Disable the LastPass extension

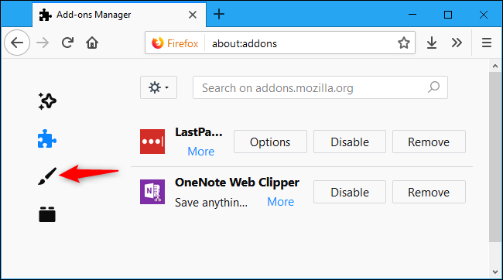point(350,142)
